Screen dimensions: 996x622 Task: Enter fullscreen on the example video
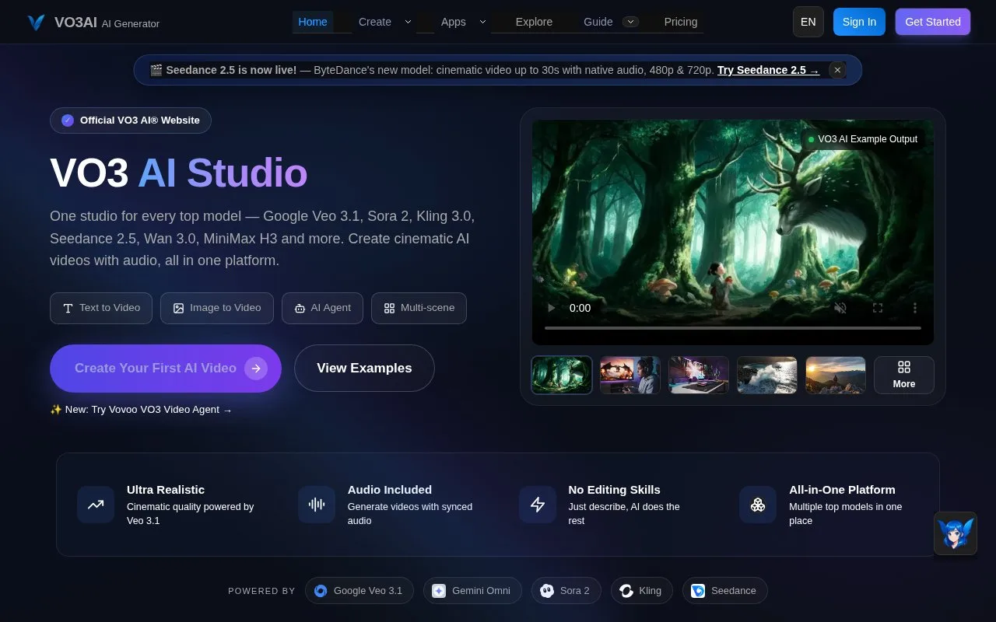click(878, 308)
